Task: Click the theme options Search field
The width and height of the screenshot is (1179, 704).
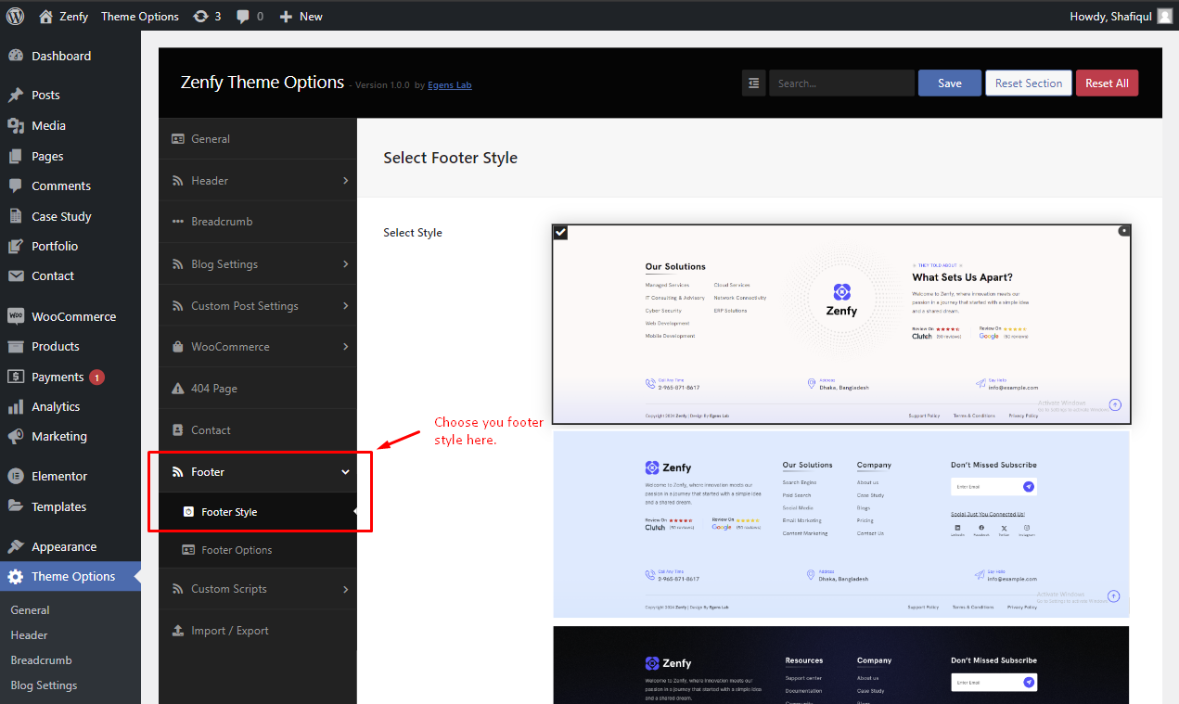Action: pyautogui.click(x=841, y=83)
